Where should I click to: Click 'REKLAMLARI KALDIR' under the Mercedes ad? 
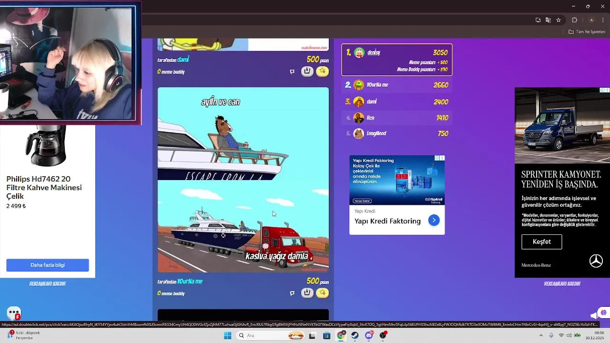click(x=562, y=283)
